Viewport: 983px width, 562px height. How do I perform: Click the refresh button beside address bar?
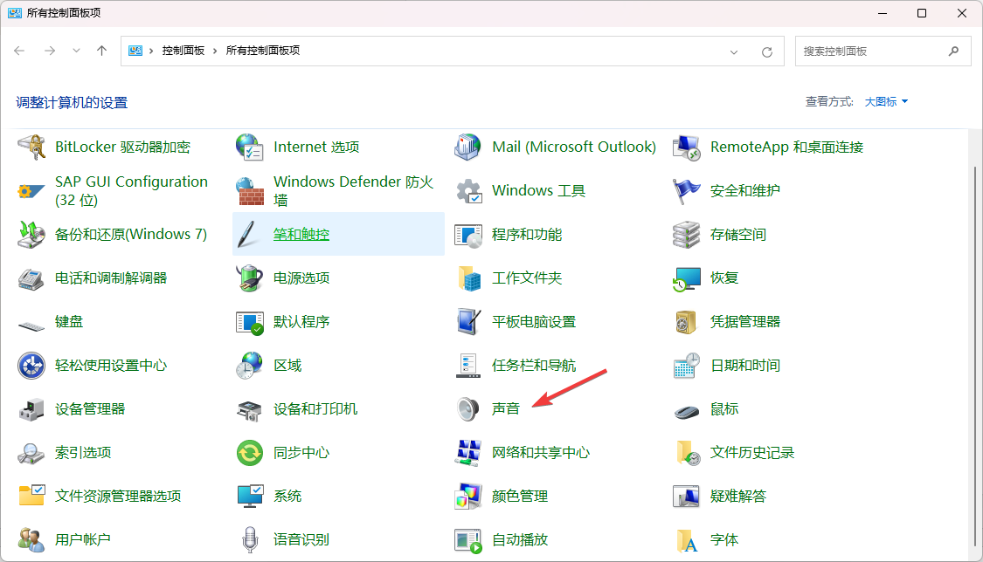(767, 51)
